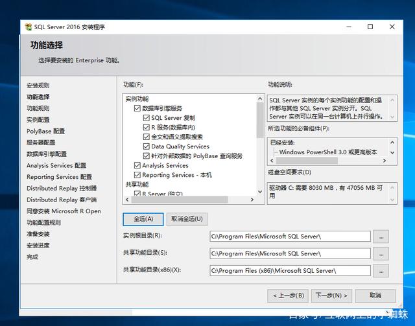
Task: Uncheck PolyBase 查询服务 feature
Action: [x=146, y=156]
